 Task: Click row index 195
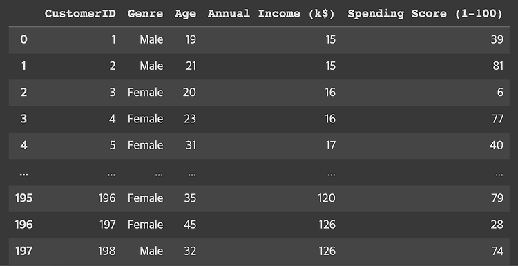[x=23, y=198]
